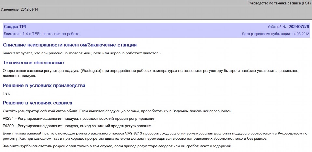The height and width of the screenshot is (152, 312).
Task: Click the fault code P0299 line
Action: tap(77, 126)
